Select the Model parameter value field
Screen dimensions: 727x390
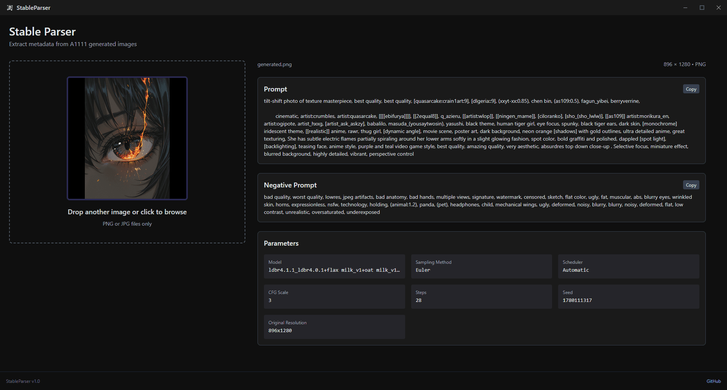[334, 270]
